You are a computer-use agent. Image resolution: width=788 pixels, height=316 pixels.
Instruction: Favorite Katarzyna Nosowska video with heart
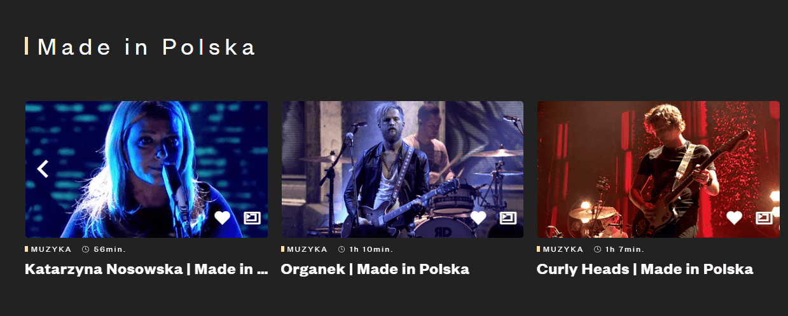pos(222,218)
